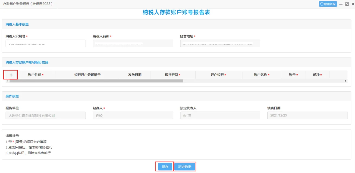Click the plus icon to add a table row

[11, 75]
